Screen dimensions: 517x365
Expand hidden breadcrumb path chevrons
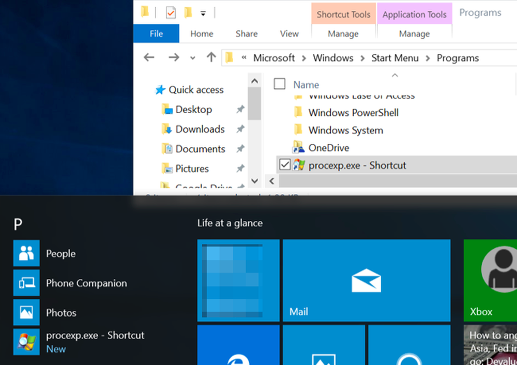point(244,58)
